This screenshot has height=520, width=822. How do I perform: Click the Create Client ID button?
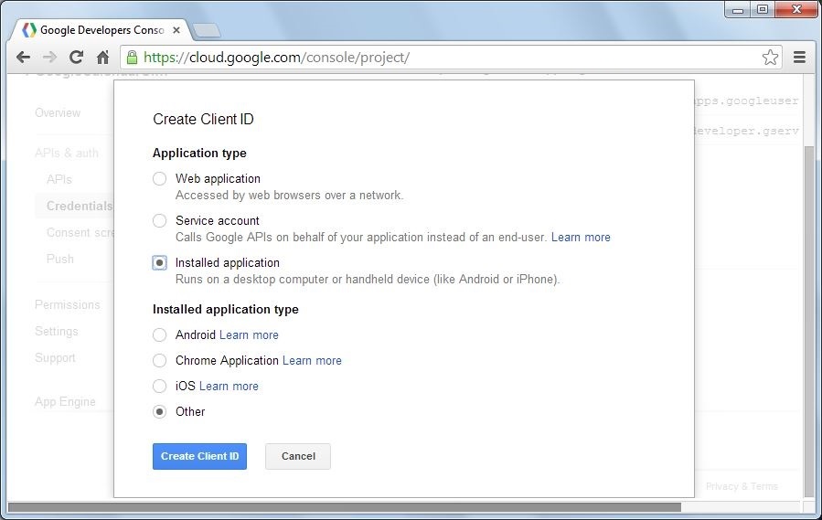pyautogui.click(x=199, y=457)
